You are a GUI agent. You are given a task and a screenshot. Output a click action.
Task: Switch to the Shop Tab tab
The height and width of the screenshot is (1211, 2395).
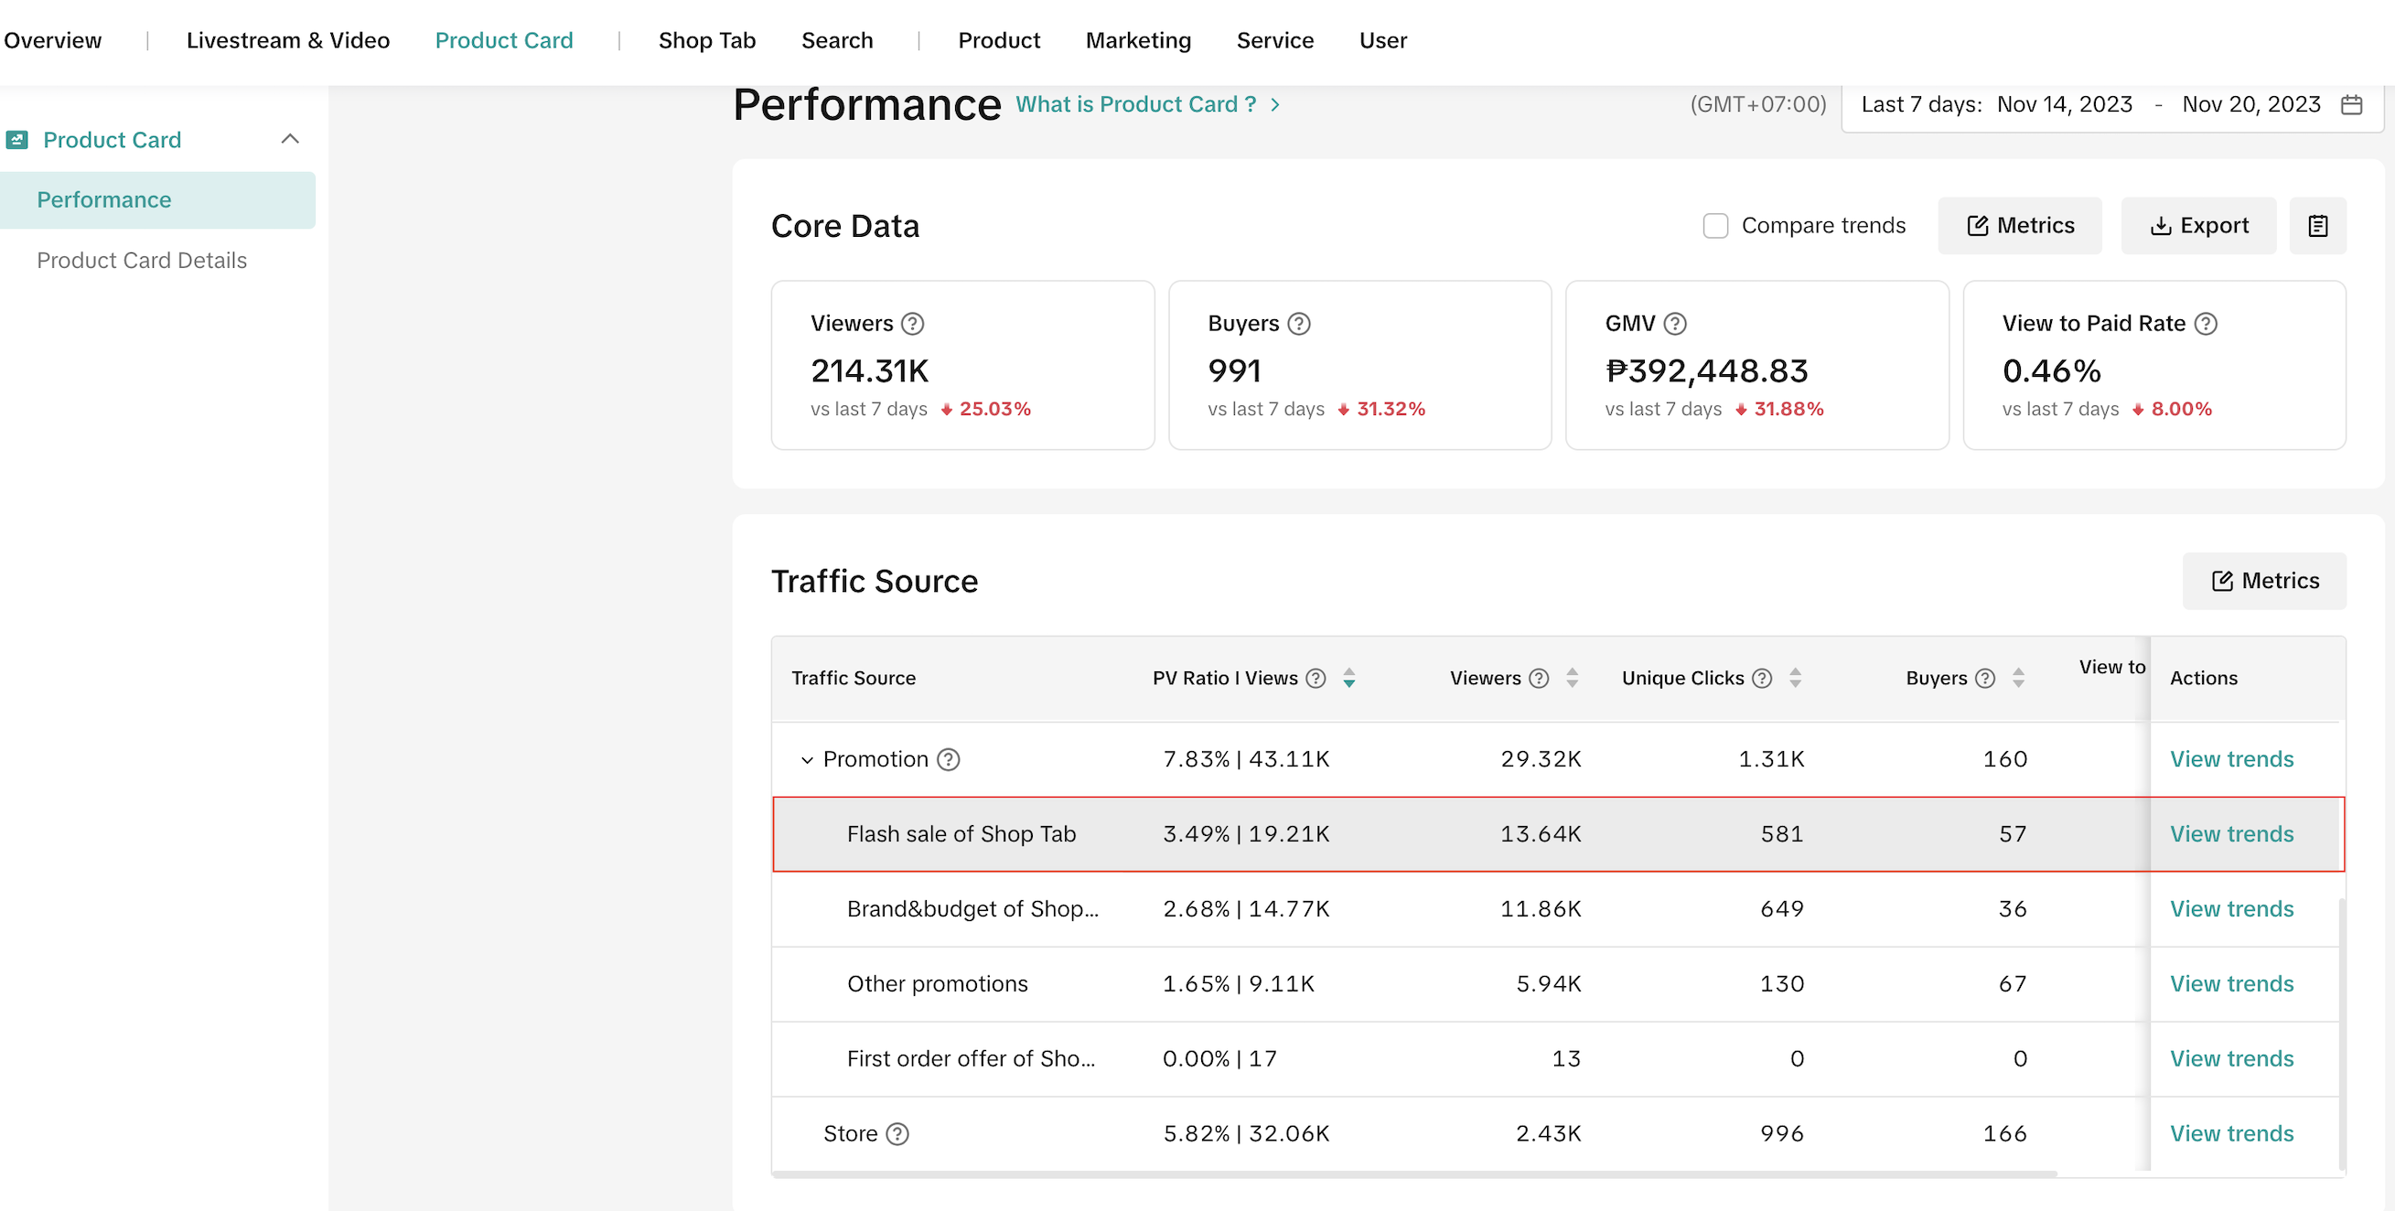tap(706, 41)
